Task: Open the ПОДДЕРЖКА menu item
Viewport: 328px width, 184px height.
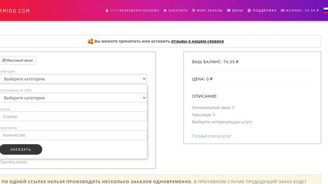Action: [264, 10]
